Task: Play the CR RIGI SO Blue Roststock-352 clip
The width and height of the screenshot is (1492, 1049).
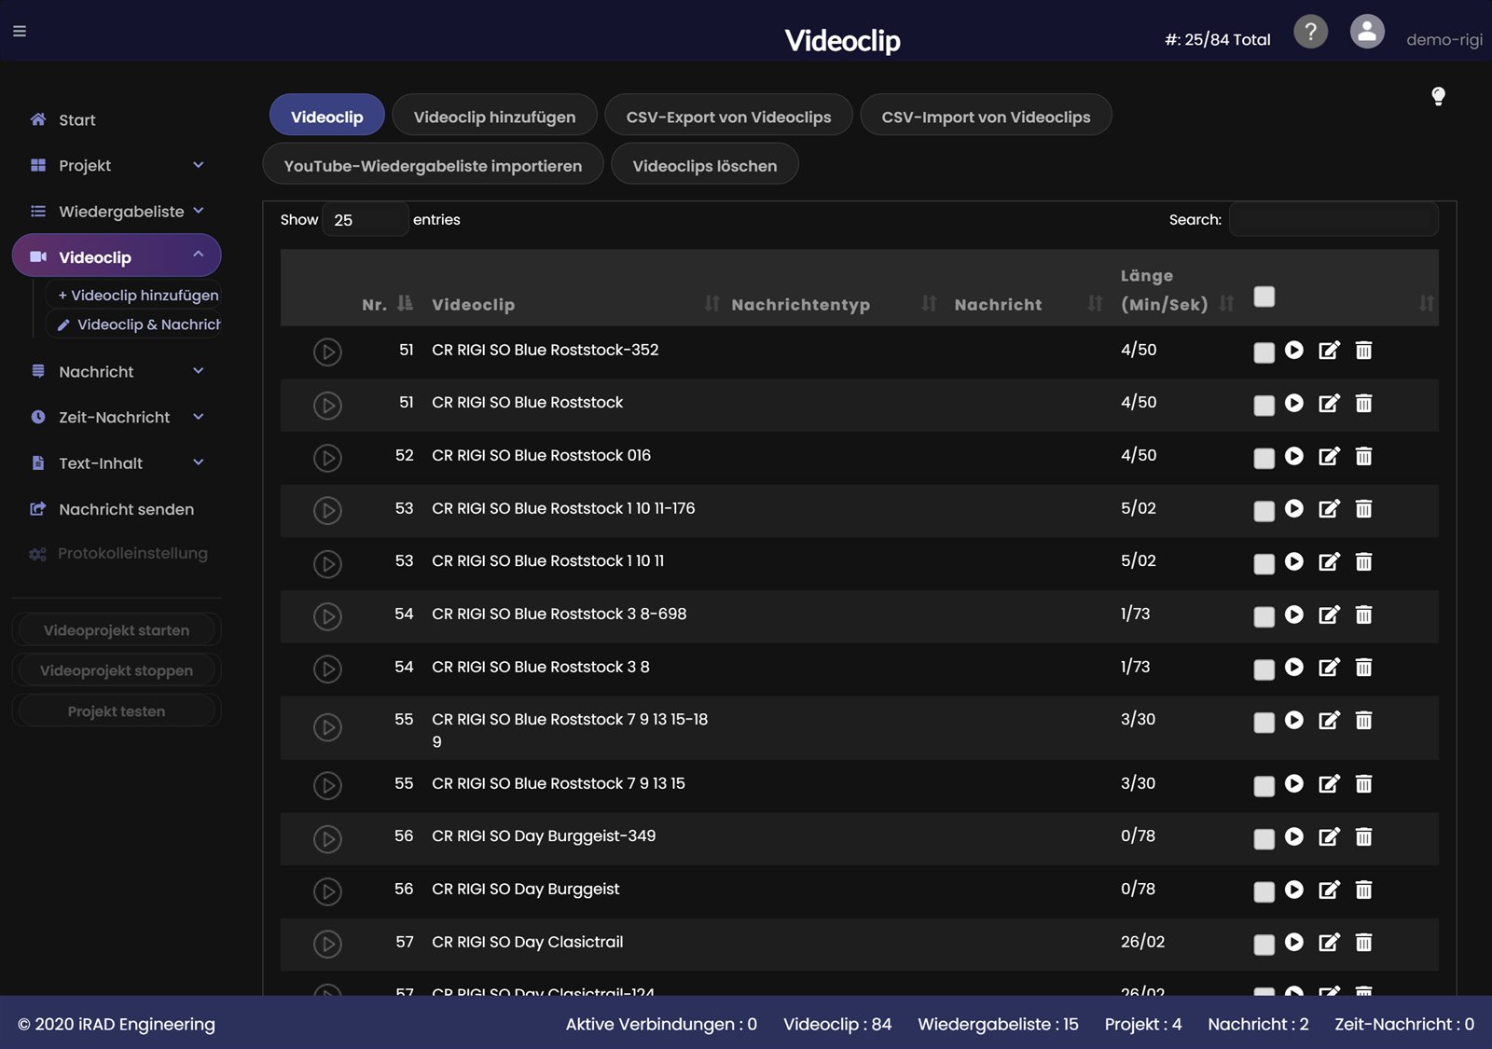Action: 1294,350
